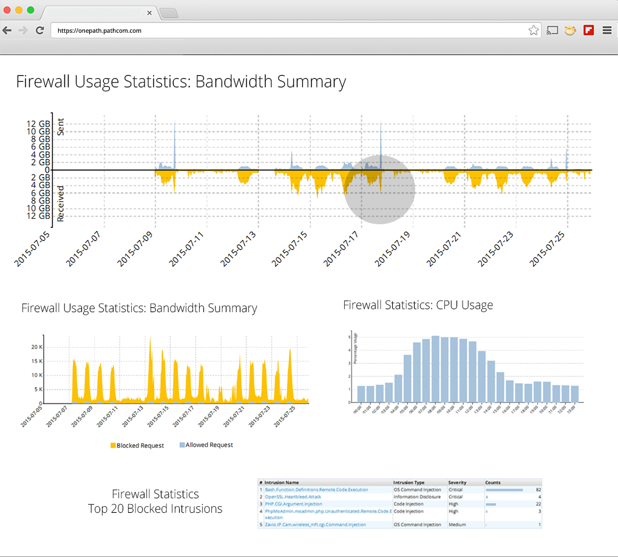The height and width of the screenshot is (557, 618).
Task: Open a new browser tab
Action: click(x=169, y=13)
